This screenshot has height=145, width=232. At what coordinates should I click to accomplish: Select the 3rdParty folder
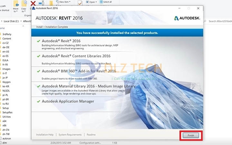6,34
